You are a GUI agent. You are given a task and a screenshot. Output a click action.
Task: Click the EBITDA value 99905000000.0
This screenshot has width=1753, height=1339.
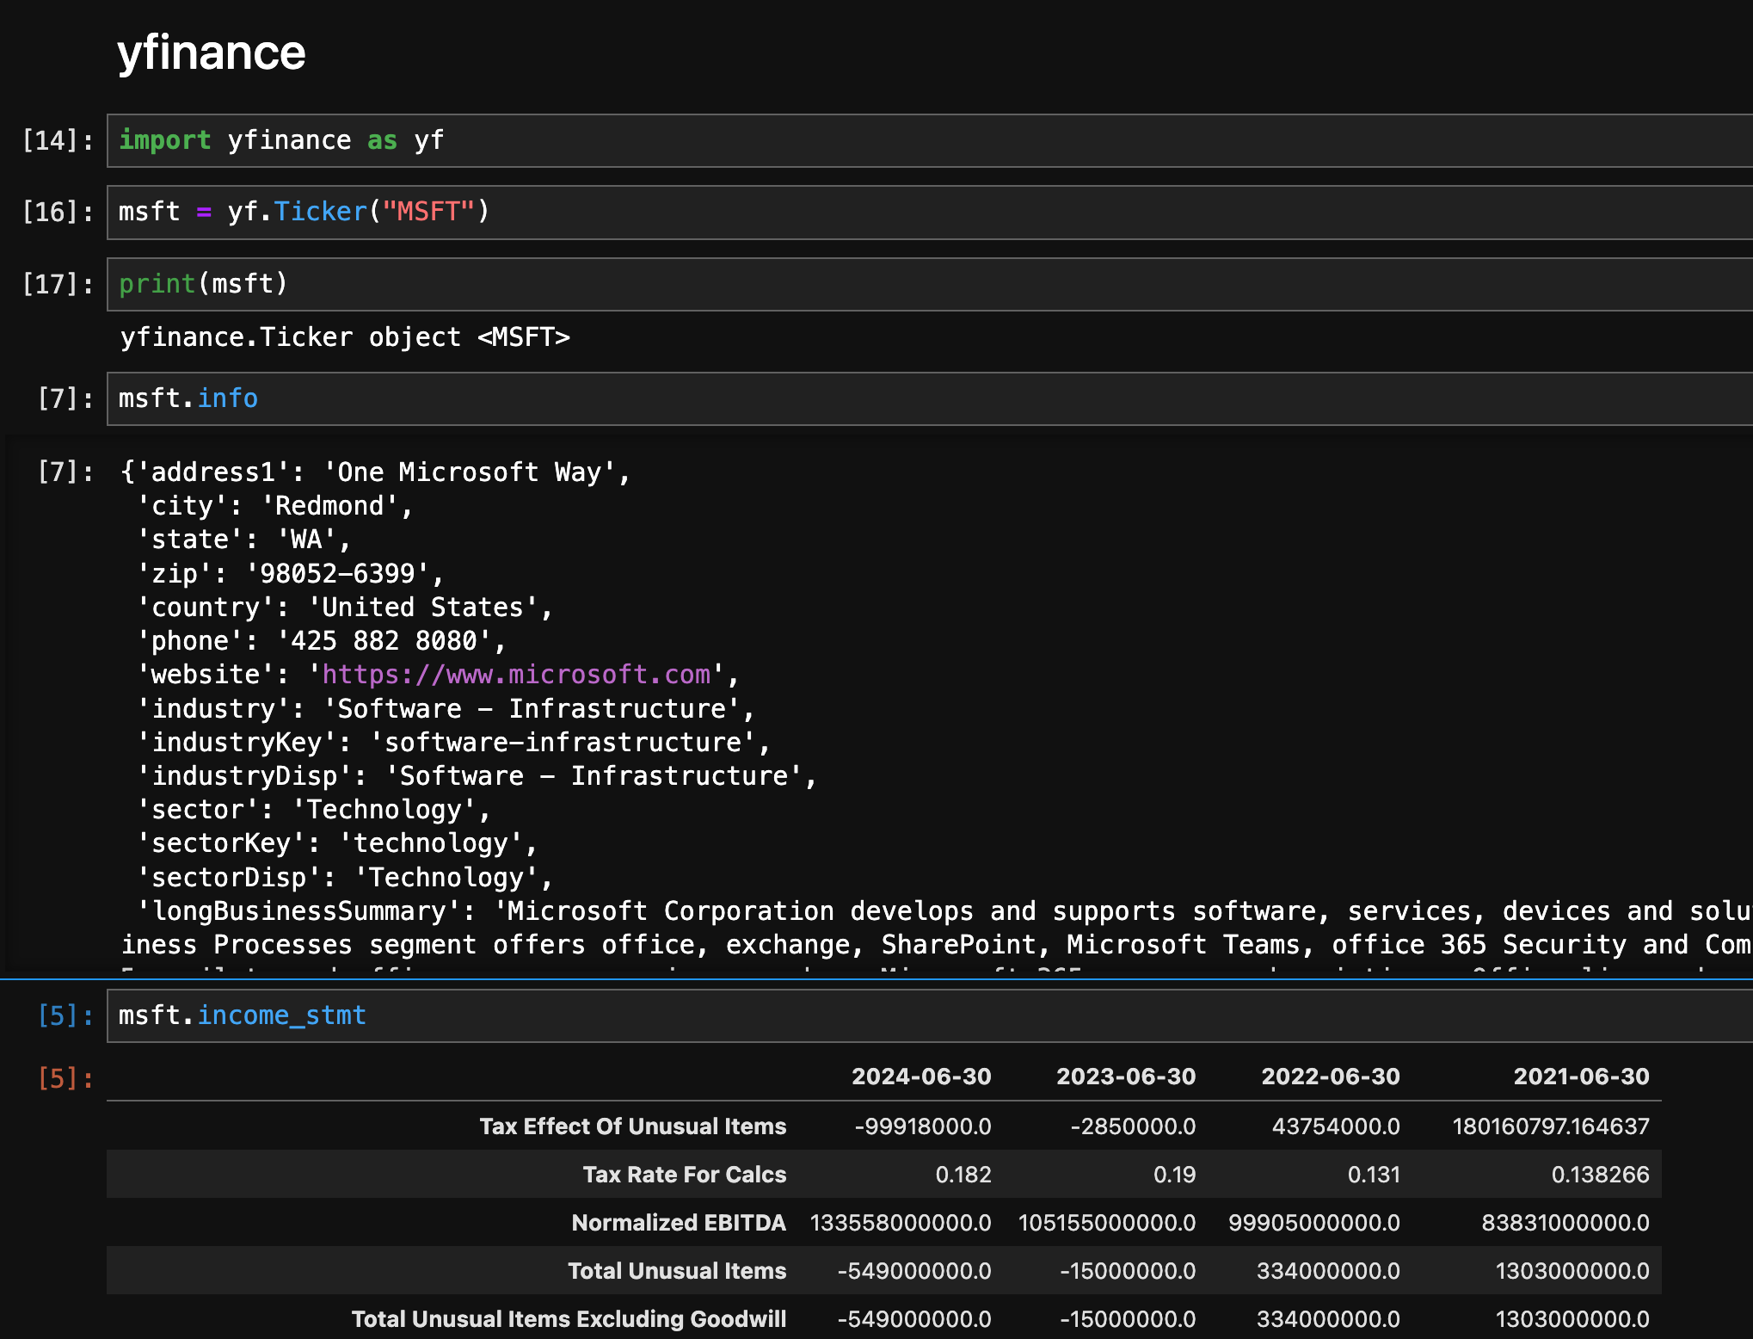[1314, 1223]
